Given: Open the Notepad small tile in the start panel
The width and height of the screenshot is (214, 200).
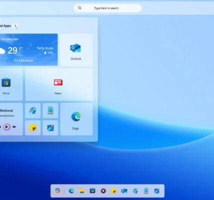Looking at the screenshot, I should [50, 110].
